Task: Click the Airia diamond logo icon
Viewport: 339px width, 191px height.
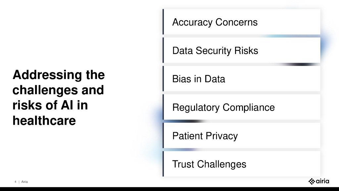Action: [312, 181]
